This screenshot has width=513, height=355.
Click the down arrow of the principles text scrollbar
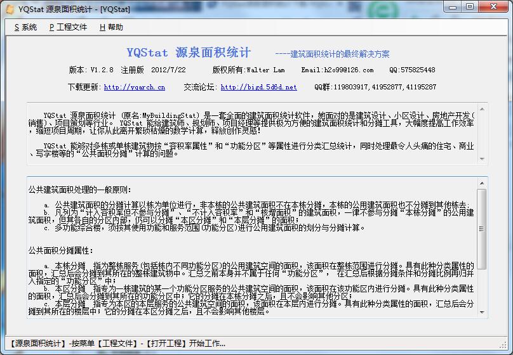482,313
